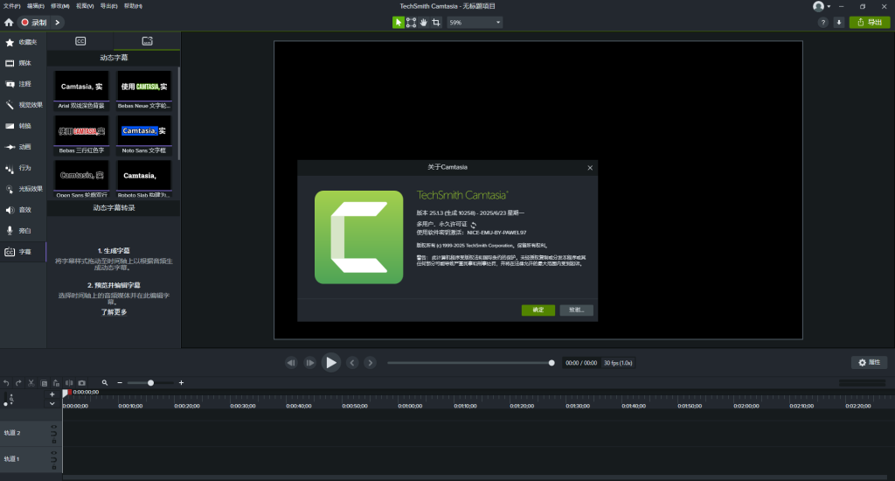Image resolution: width=895 pixels, height=481 pixels.
Task: Expand the arrow next to 录制 button
Action: (59, 22)
